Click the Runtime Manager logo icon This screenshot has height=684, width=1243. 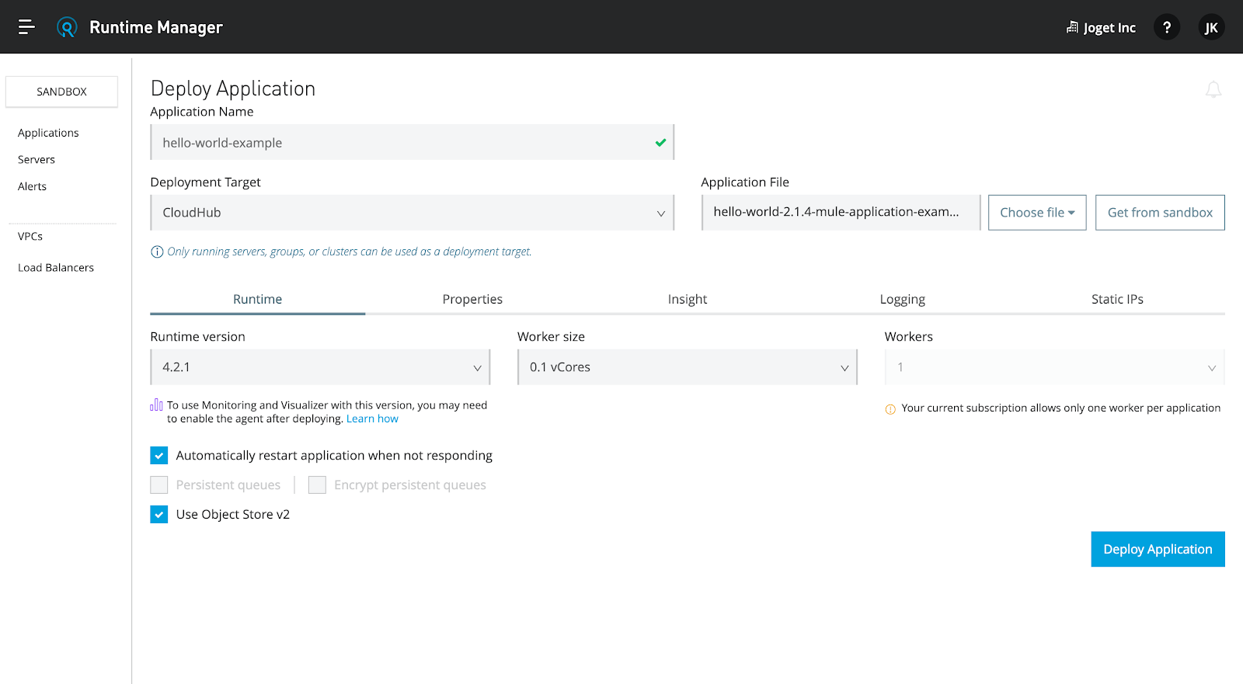click(x=67, y=27)
